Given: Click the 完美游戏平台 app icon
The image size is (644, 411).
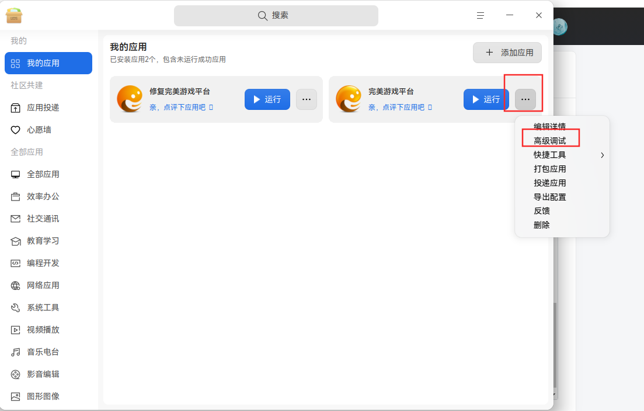Looking at the screenshot, I should (349, 99).
